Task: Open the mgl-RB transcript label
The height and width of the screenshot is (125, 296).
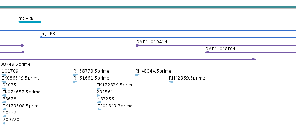Action: tap(26, 18)
